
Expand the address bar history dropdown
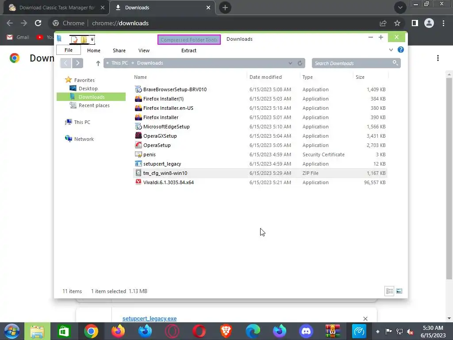290,63
